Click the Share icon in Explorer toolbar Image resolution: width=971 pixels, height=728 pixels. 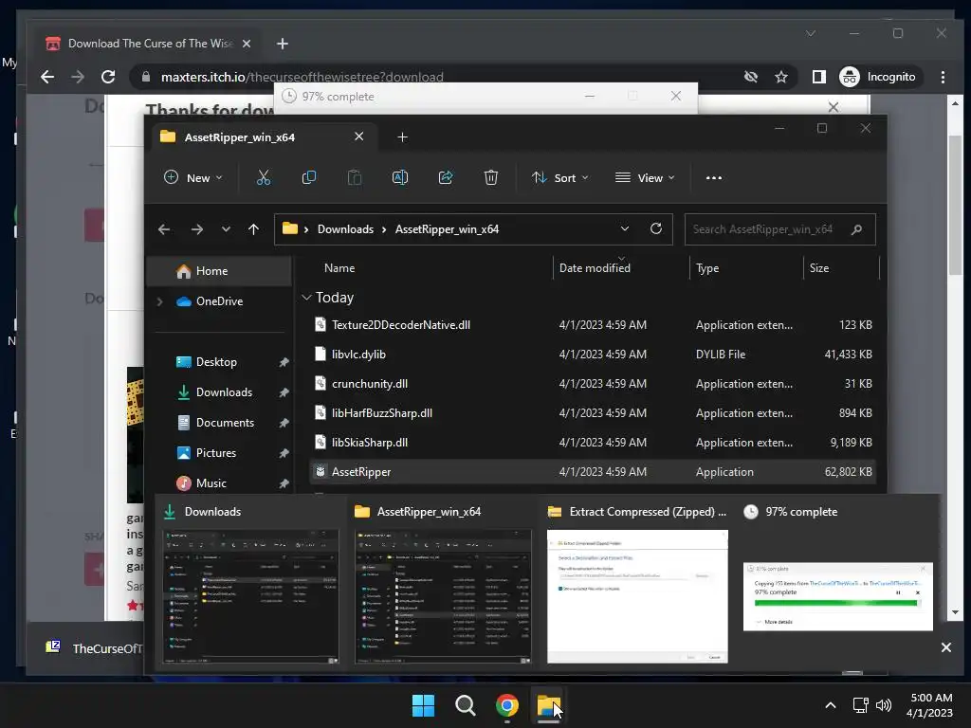[446, 177]
